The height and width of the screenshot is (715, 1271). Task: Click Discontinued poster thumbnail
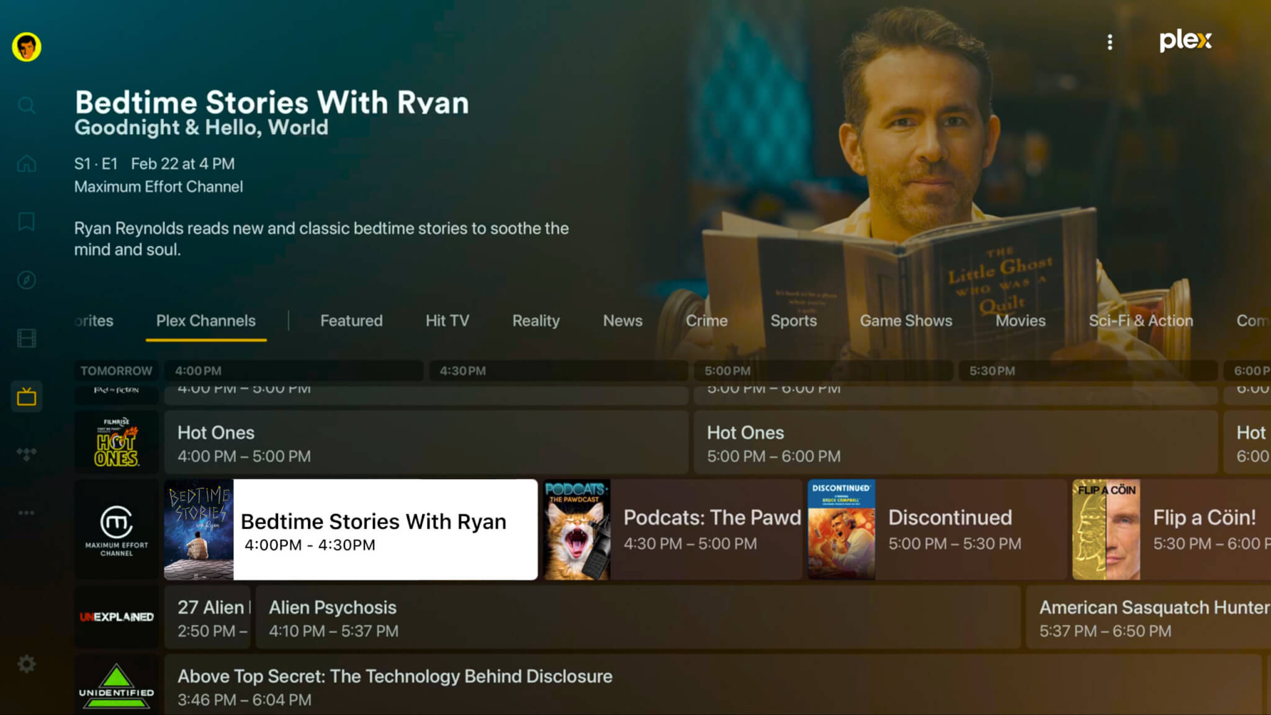pyautogui.click(x=842, y=529)
